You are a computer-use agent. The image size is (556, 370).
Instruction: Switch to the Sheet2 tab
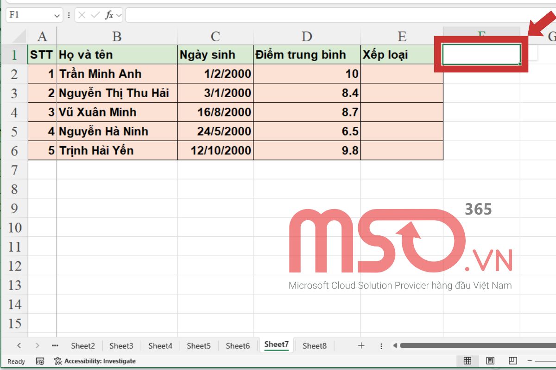83,345
